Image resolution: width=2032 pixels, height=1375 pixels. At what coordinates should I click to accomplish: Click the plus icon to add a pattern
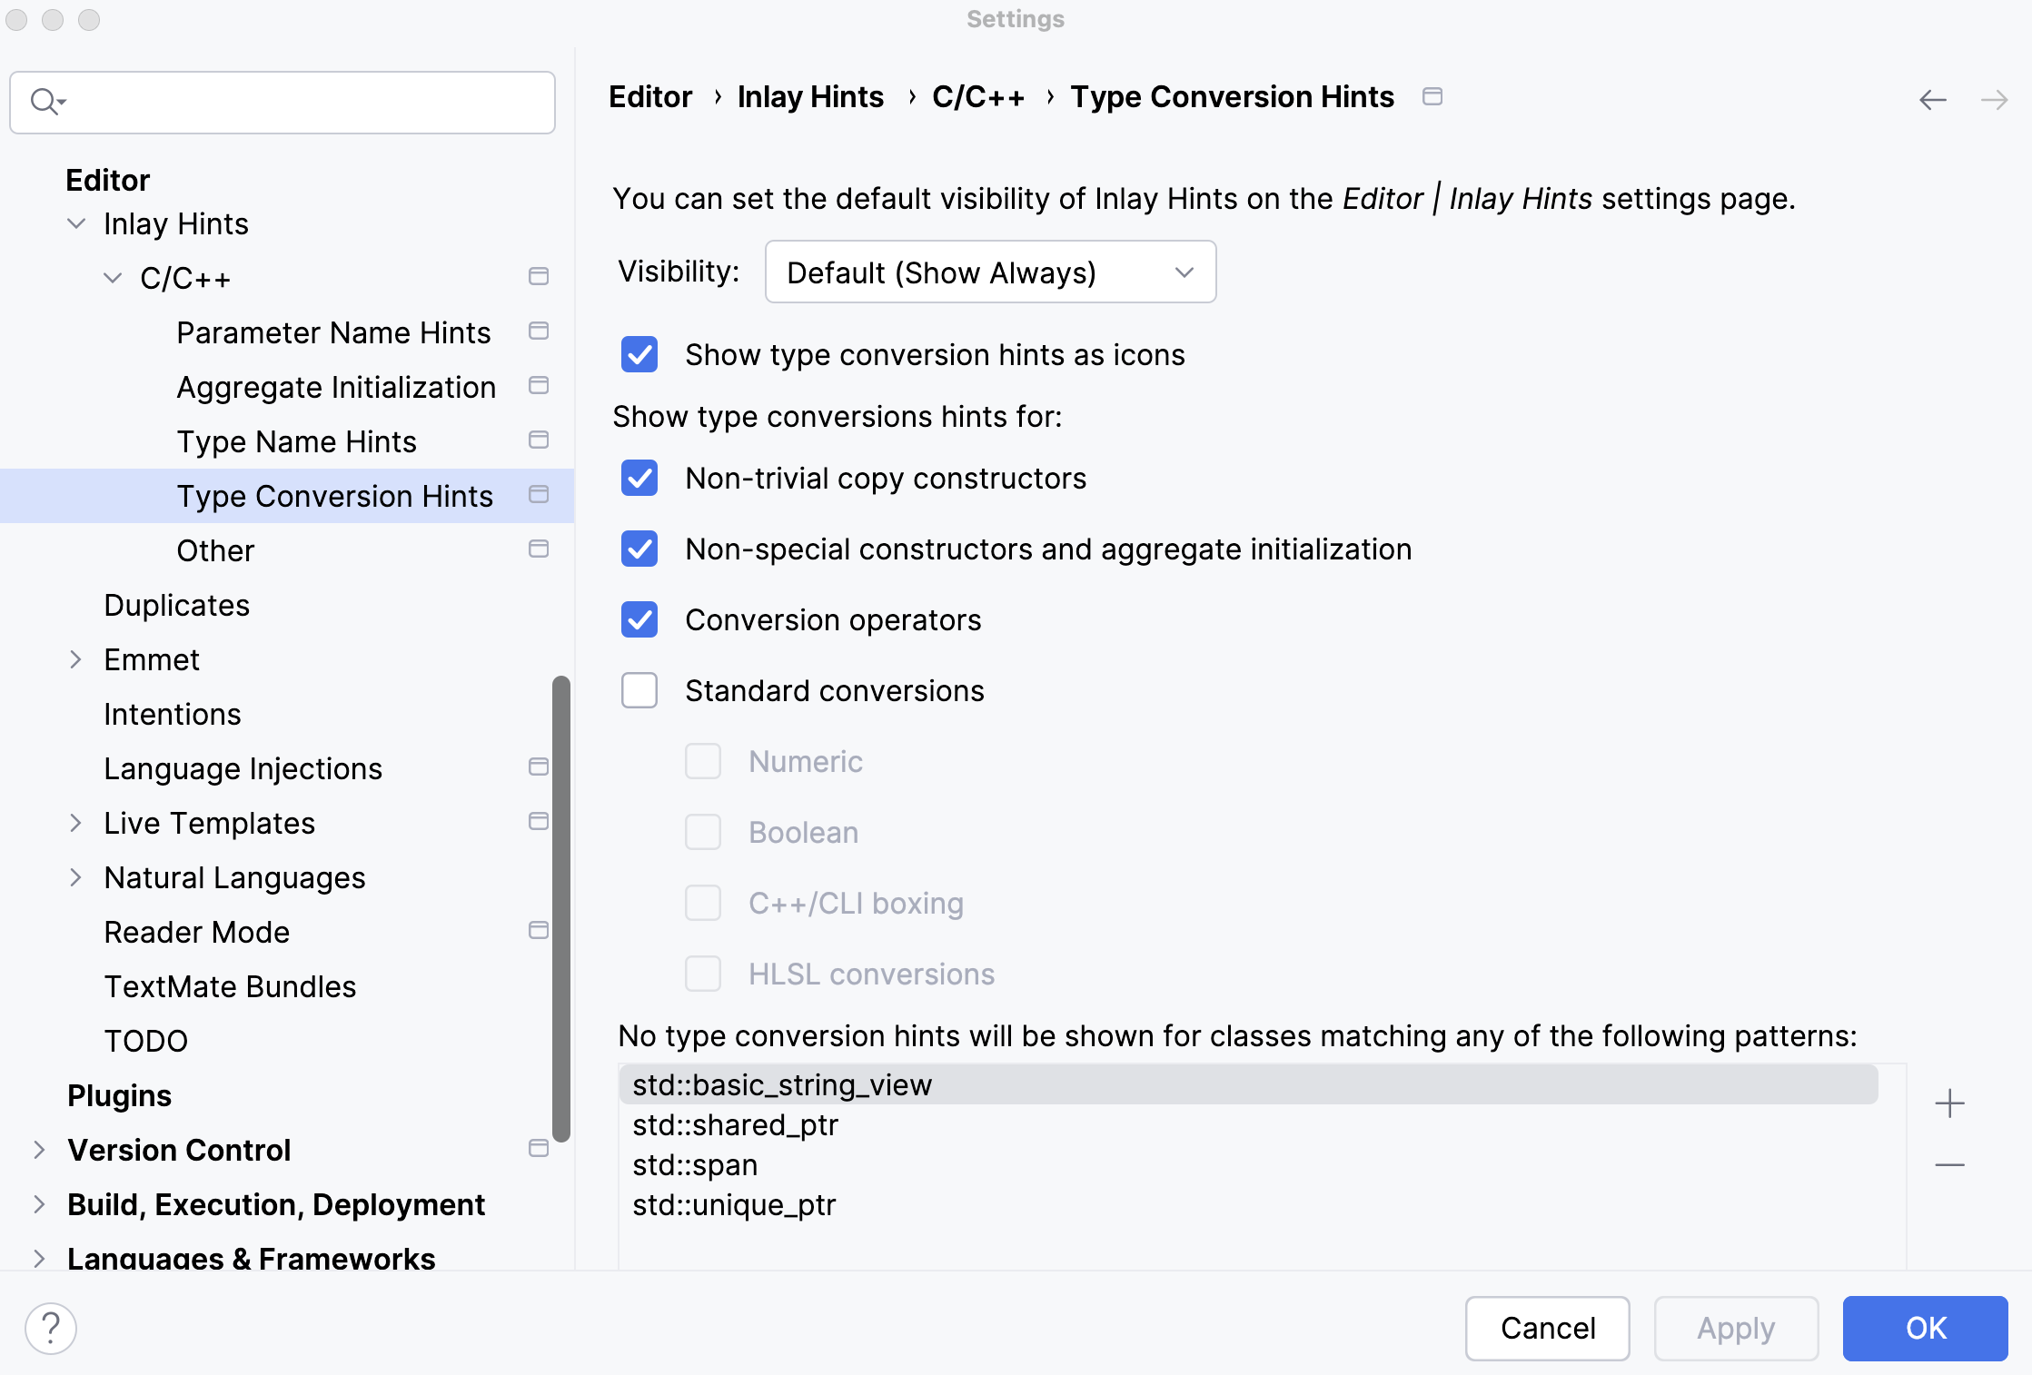(1949, 1103)
